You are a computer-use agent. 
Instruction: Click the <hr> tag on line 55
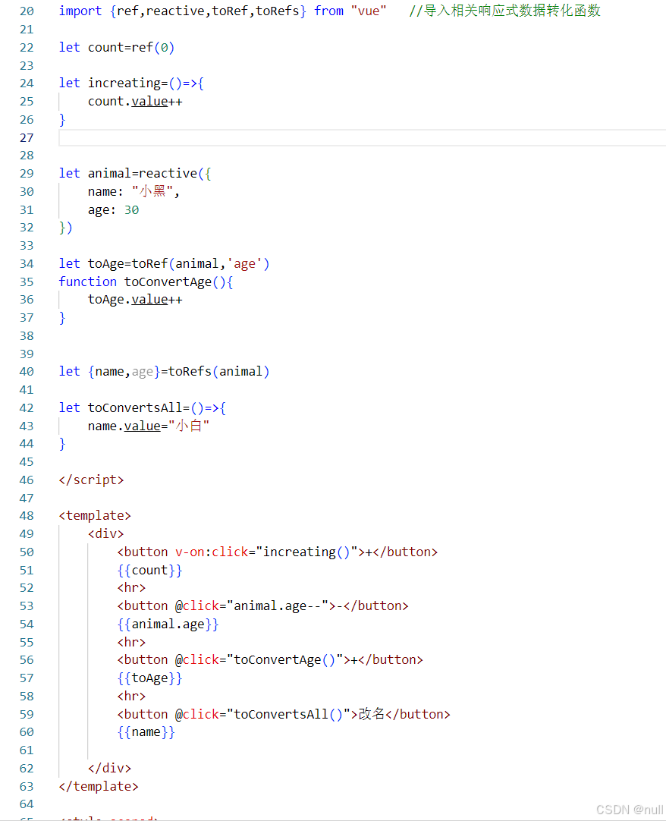point(131,643)
